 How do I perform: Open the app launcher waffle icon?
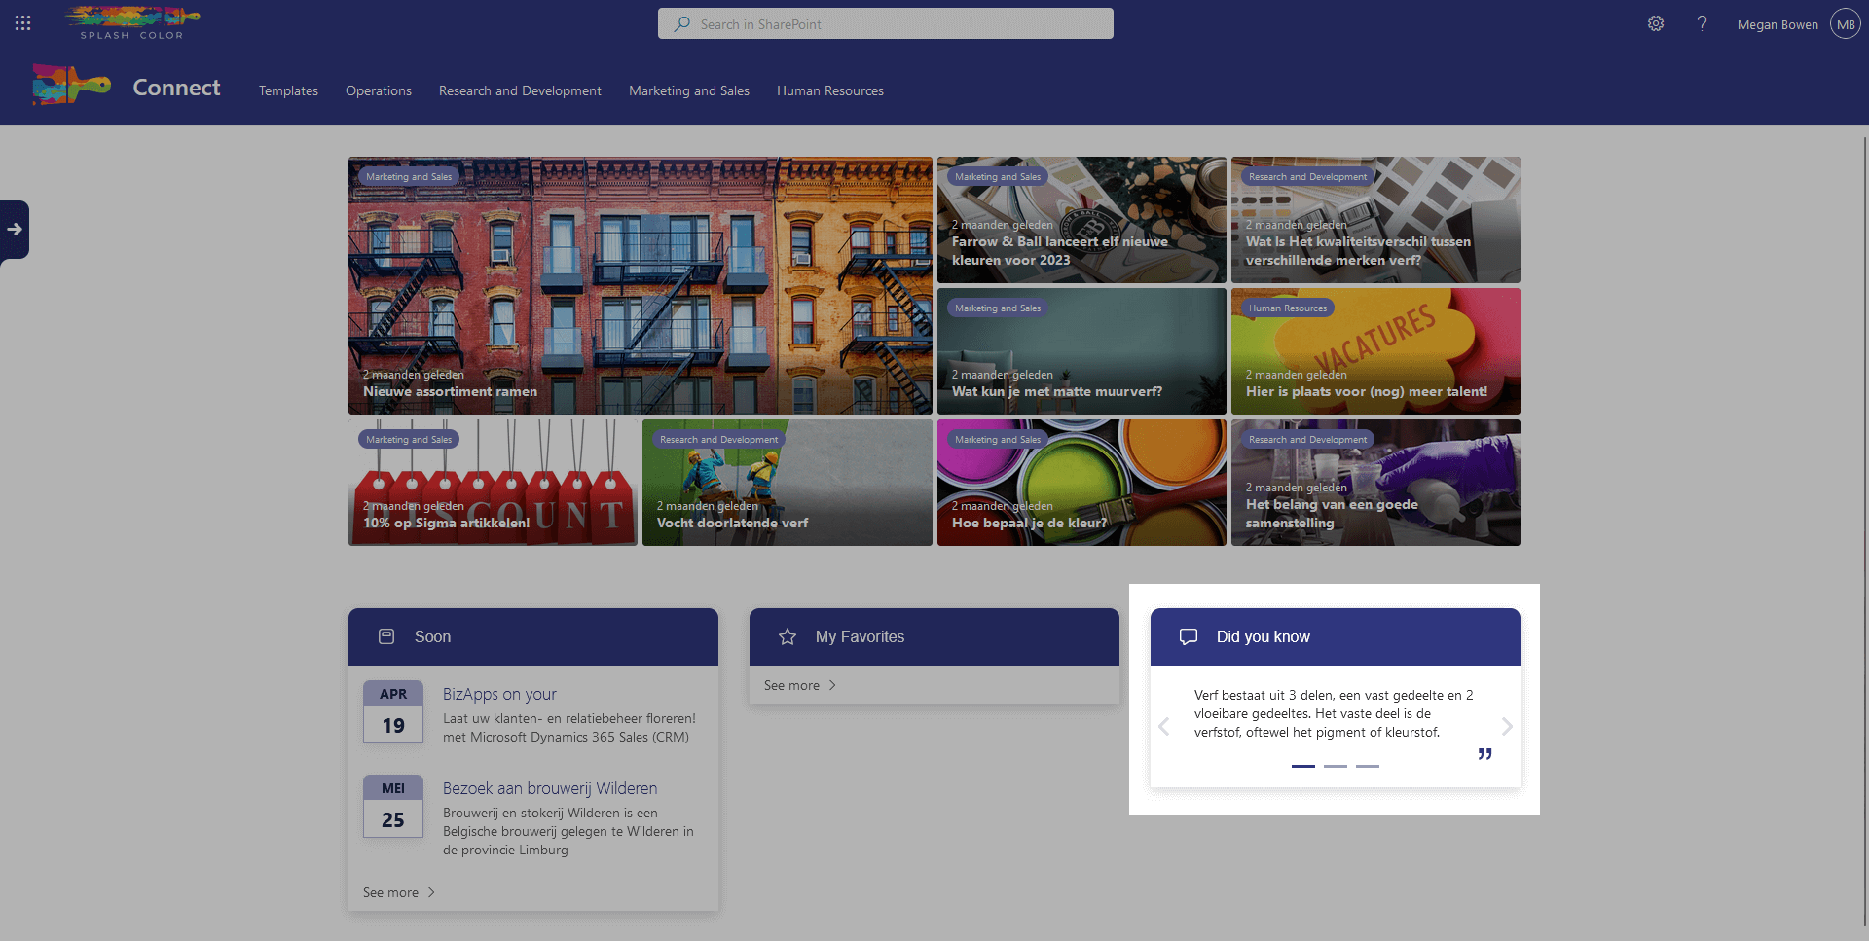(23, 23)
